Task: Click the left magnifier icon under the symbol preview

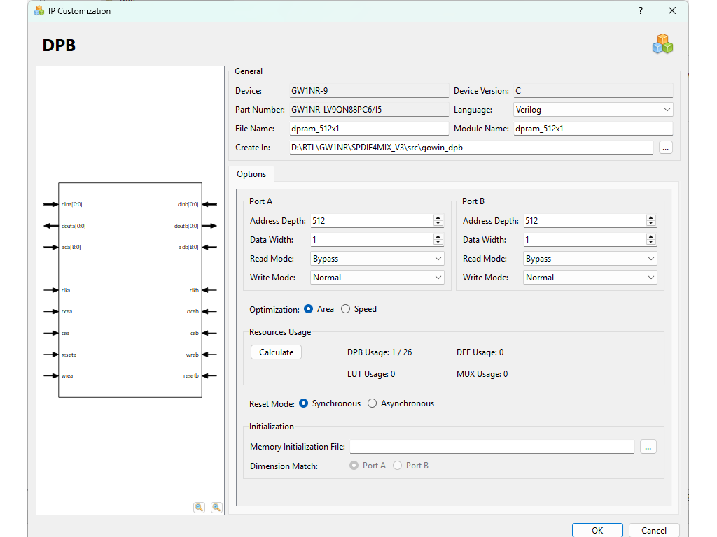Action: 200,508
